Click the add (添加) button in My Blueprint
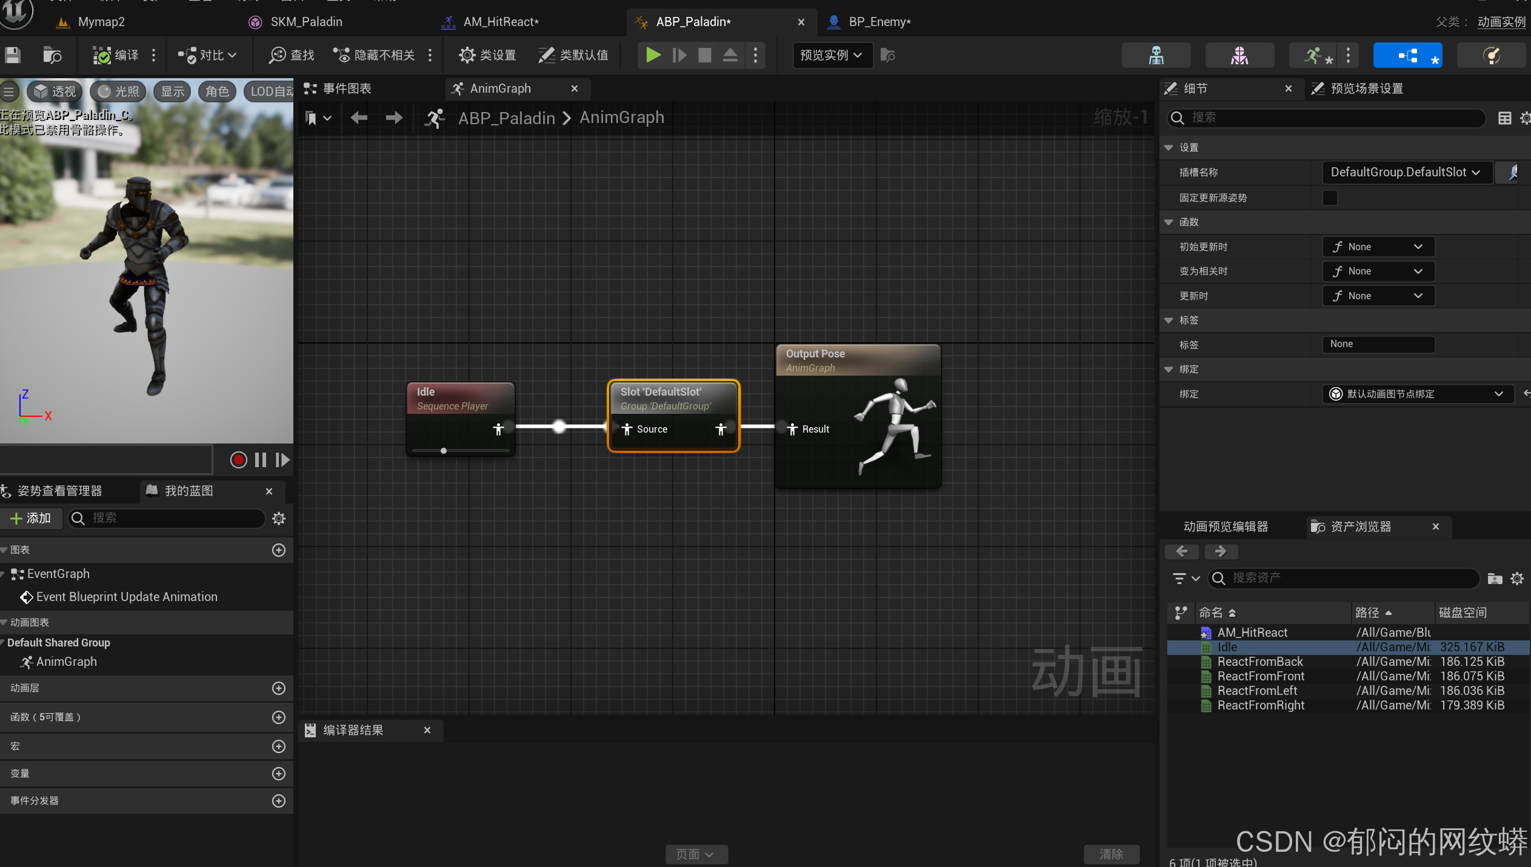The width and height of the screenshot is (1531, 867). coord(31,519)
